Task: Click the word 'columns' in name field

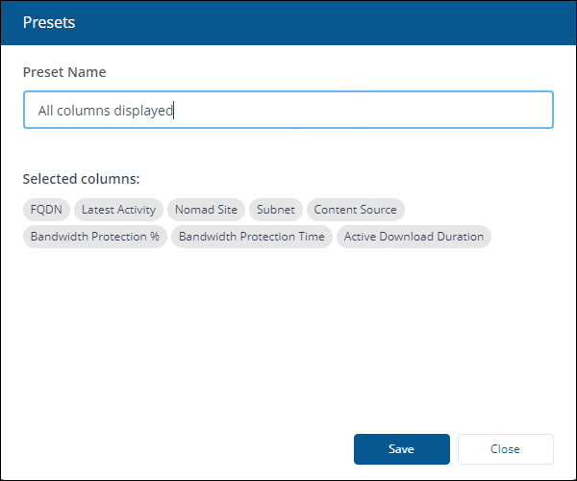Action: (84, 111)
